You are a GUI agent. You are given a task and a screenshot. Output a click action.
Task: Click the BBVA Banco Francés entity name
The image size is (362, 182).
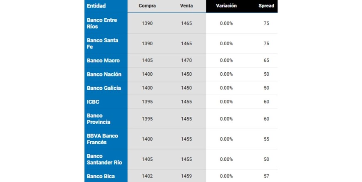click(x=102, y=139)
